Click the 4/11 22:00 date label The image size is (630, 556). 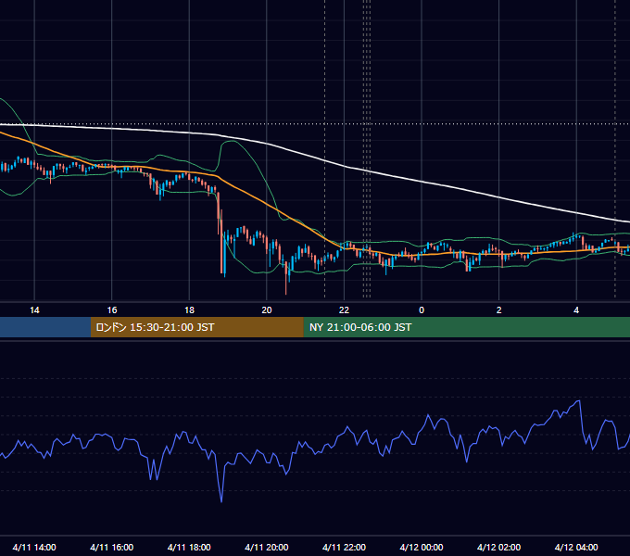coord(344,547)
